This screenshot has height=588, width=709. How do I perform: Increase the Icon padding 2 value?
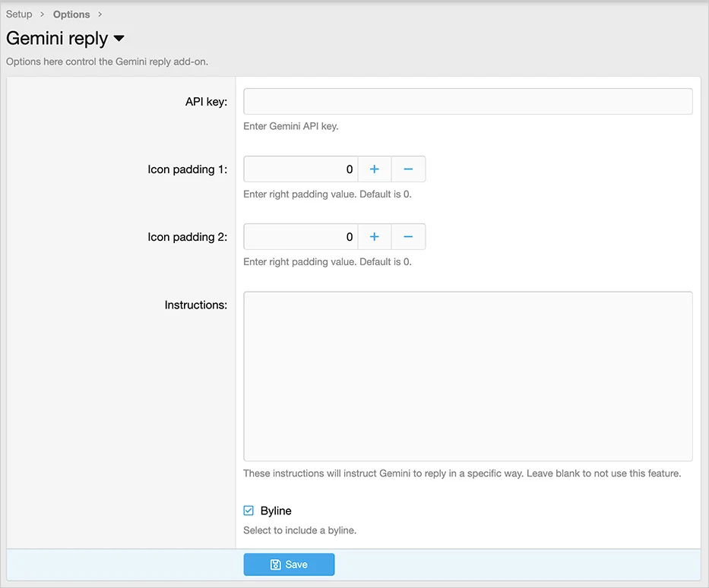point(374,237)
